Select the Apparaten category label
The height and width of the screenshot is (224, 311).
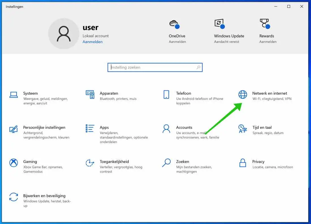click(x=109, y=93)
